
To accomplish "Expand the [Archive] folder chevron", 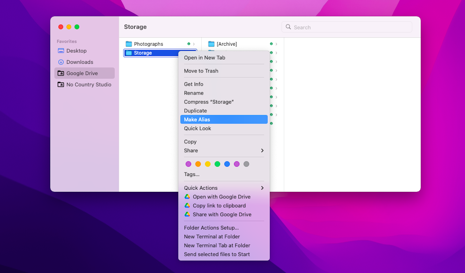I will [x=276, y=44].
